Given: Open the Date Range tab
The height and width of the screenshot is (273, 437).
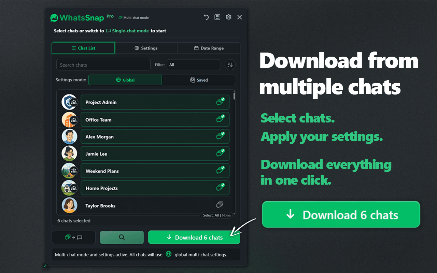Looking at the screenshot, I should point(209,48).
